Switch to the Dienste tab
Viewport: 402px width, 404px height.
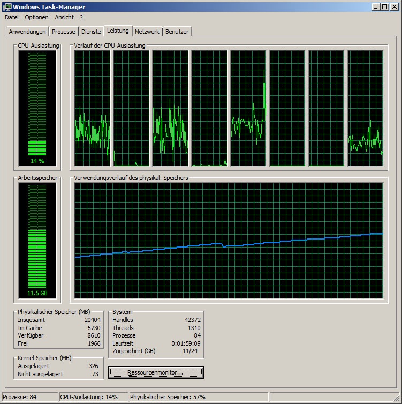pos(91,32)
